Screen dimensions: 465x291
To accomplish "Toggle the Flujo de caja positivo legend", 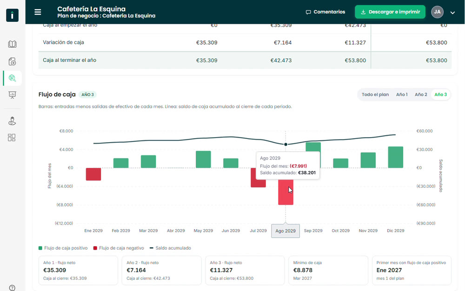I will [x=63, y=248].
